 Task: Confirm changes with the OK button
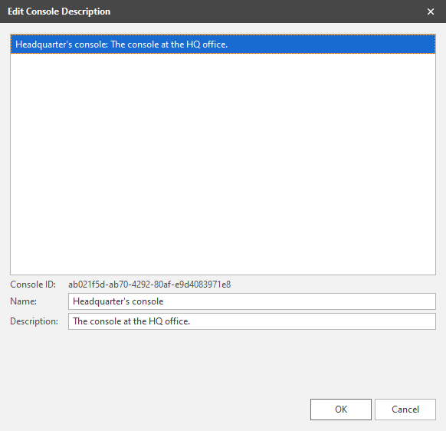pos(341,410)
